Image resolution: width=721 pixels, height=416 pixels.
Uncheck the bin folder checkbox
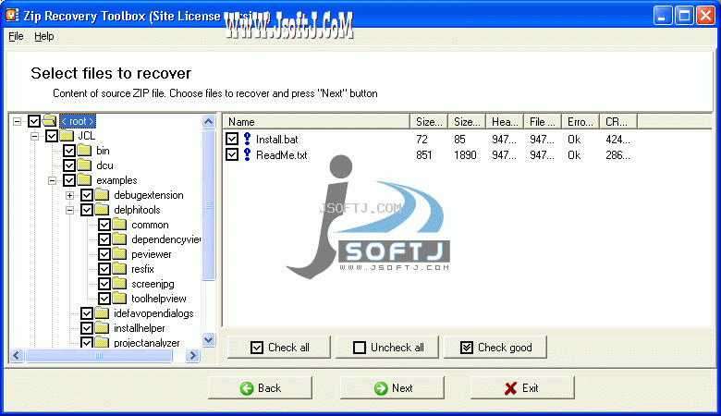69,151
